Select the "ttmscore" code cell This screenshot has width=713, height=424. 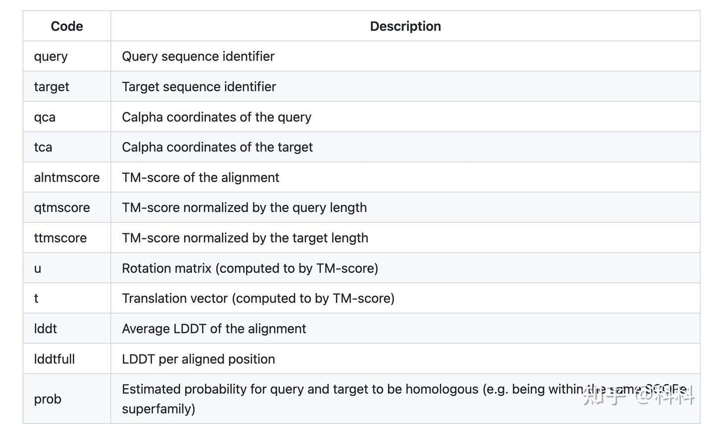pos(60,238)
